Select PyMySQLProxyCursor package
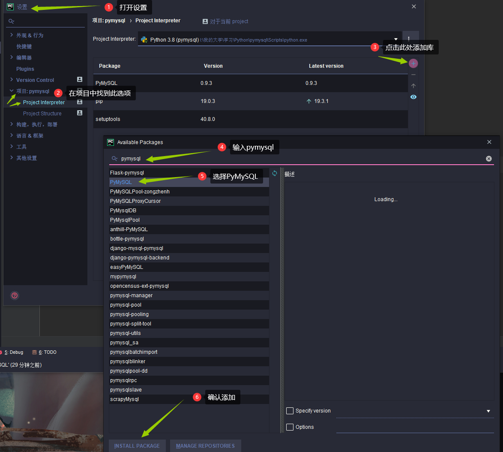The image size is (503, 452). click(x=189, y=201)
